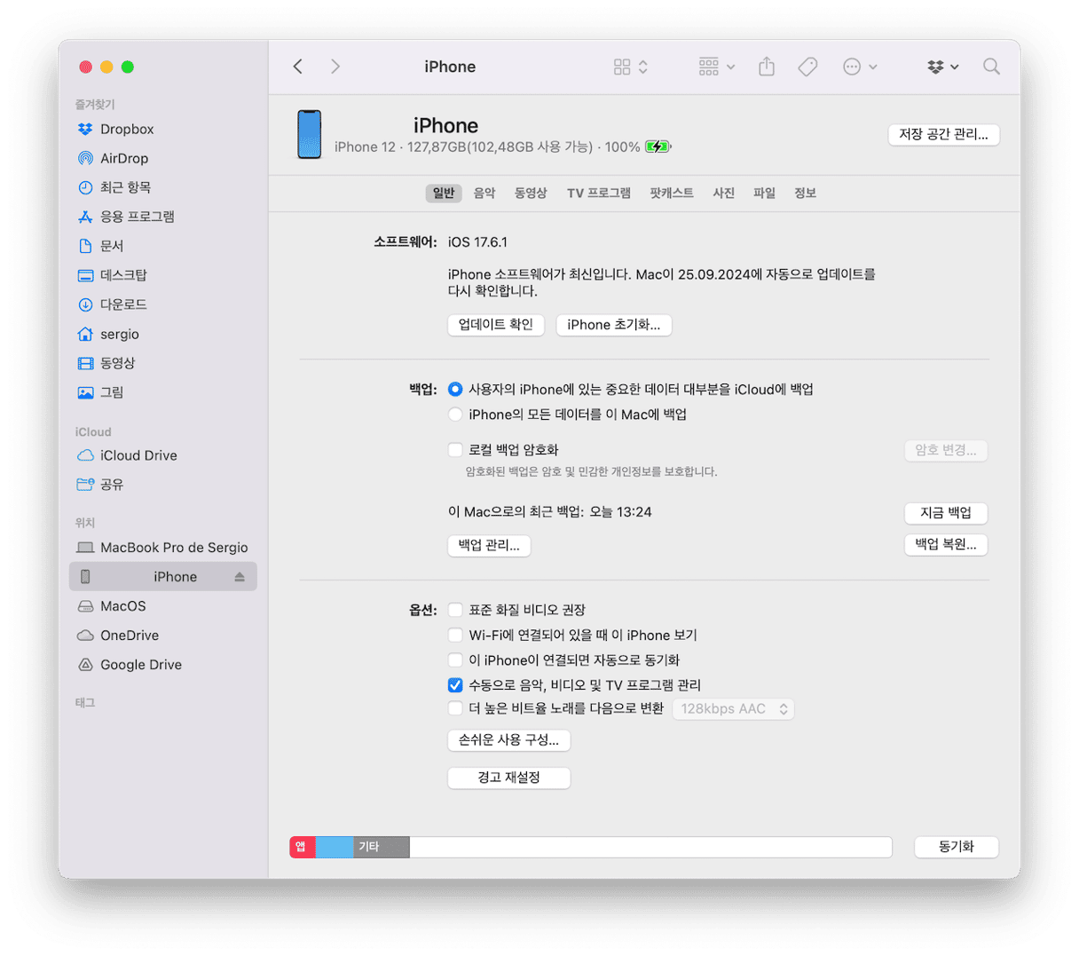Image resolution: width=1079 pixels, height=956 pixels.
Task: Click the blue storage bar segment
Action: click(x=335, y=847)
